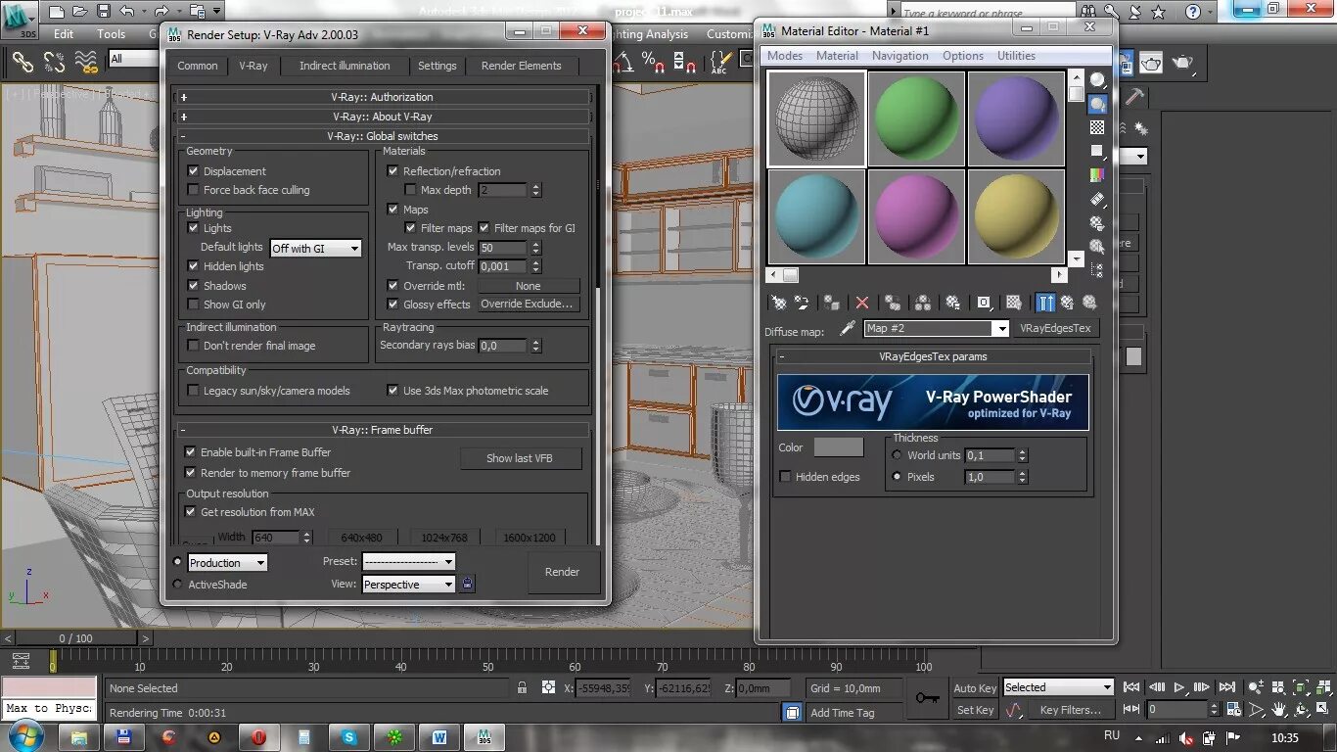This screenshot has width=1337, height=752.
Task: Click the Video Color Check icon
Action: point(1098,174)
